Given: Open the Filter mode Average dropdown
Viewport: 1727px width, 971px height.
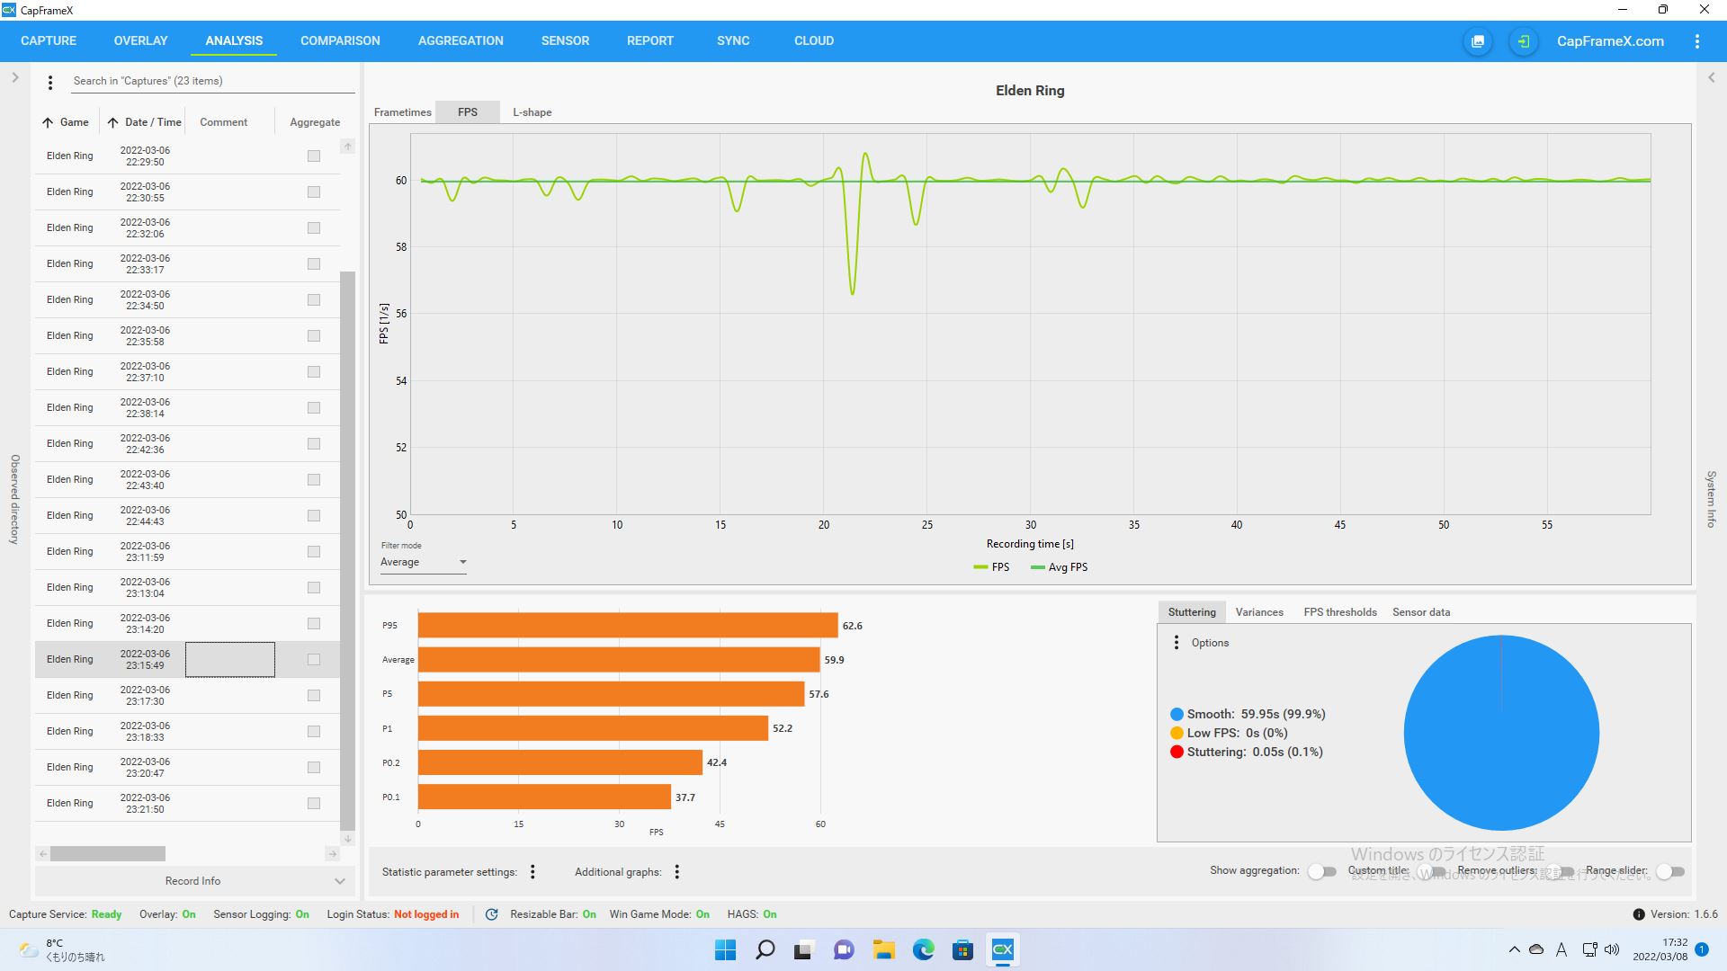Looking at the screenshot, I should point(423,562).
